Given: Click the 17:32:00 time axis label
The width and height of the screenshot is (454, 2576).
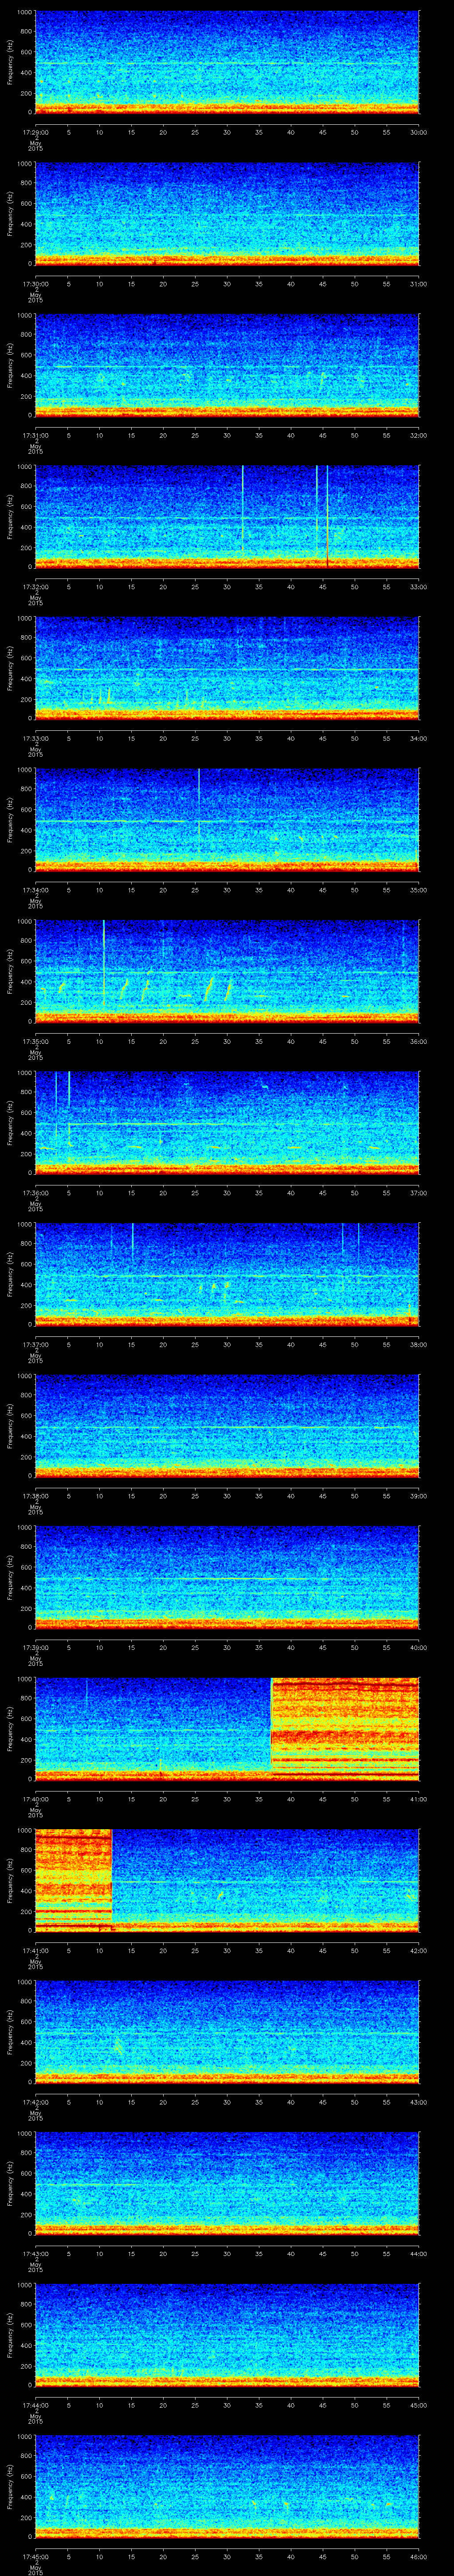Looking at the screenshot, I should (34, 587).
